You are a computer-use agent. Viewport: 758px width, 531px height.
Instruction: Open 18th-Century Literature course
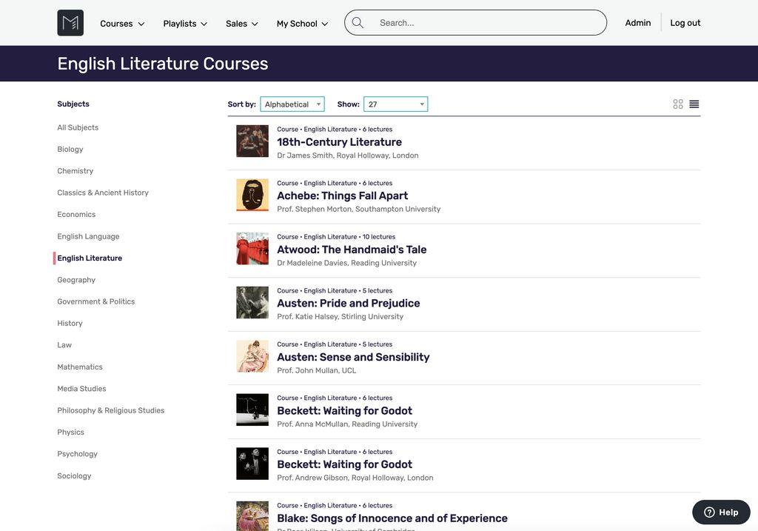[x=339, y=141]
